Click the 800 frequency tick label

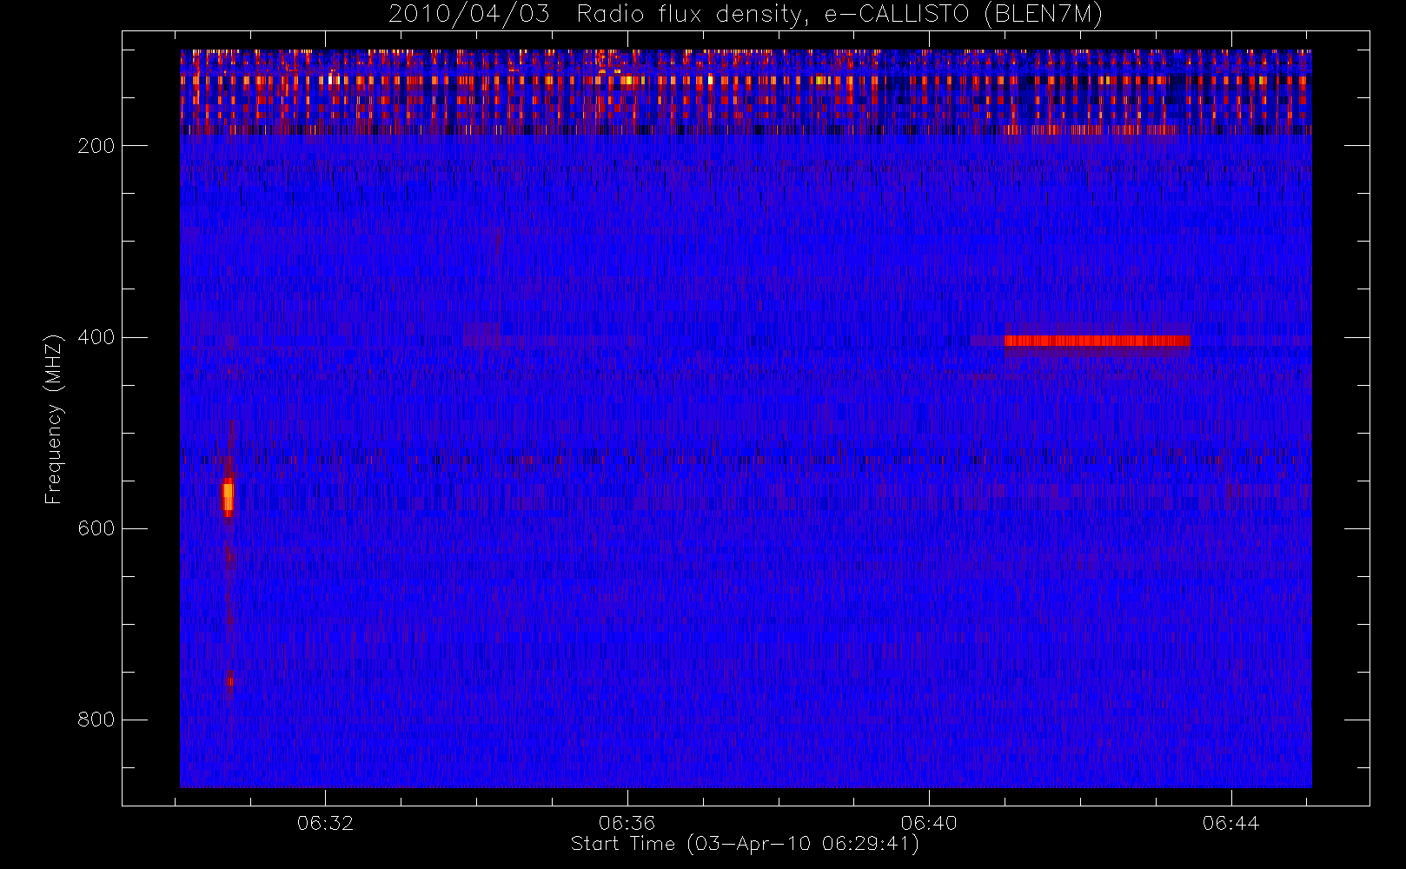pyautogui.click(x=96, y=720)
